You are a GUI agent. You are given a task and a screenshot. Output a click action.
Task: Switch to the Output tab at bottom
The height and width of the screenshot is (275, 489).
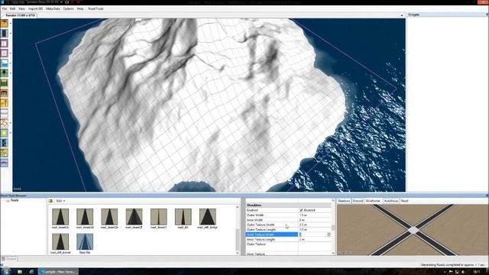9,259
